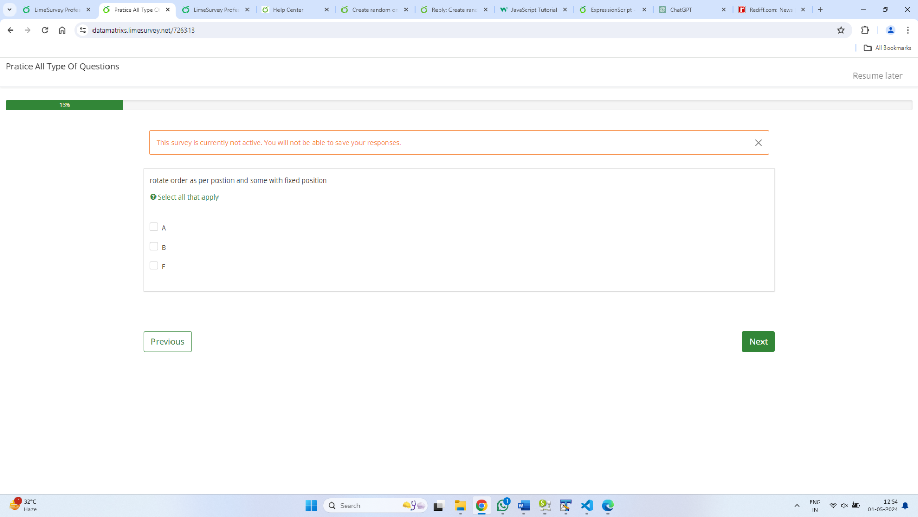918x517 pixels.
Task: Bookmark this page with star icon
Action: point(841,30)
